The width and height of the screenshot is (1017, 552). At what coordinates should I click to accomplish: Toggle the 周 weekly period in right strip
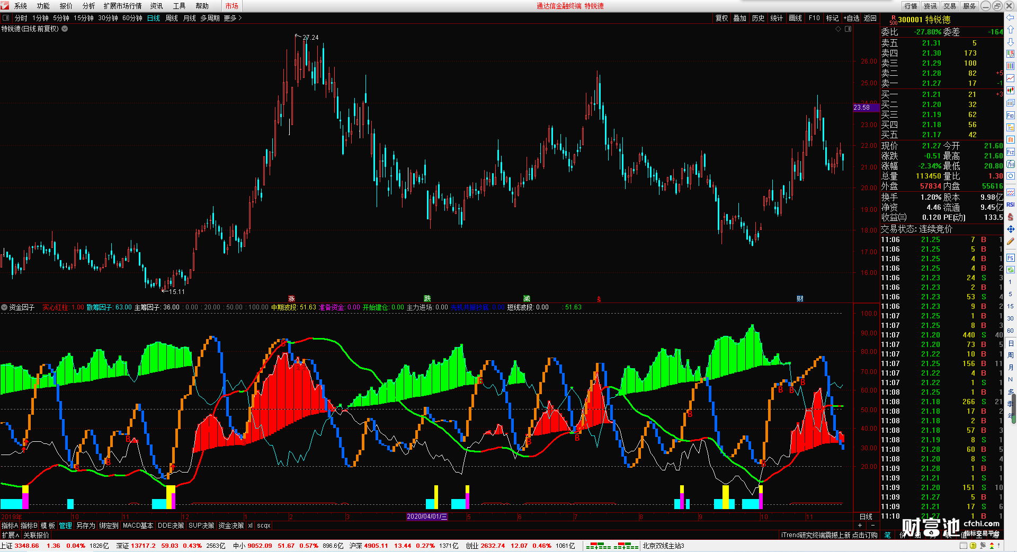pos(1011,355)
